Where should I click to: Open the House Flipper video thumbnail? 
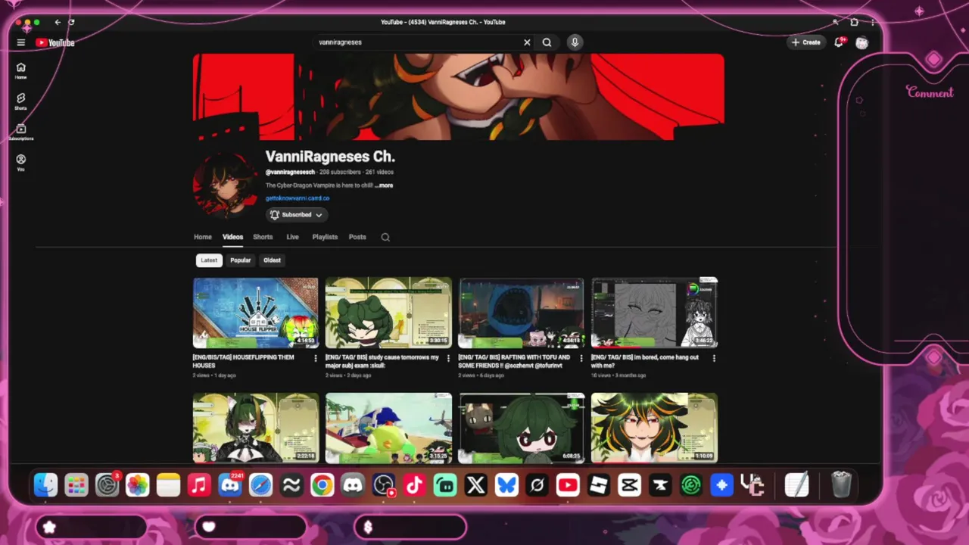(x=256, y=313)
